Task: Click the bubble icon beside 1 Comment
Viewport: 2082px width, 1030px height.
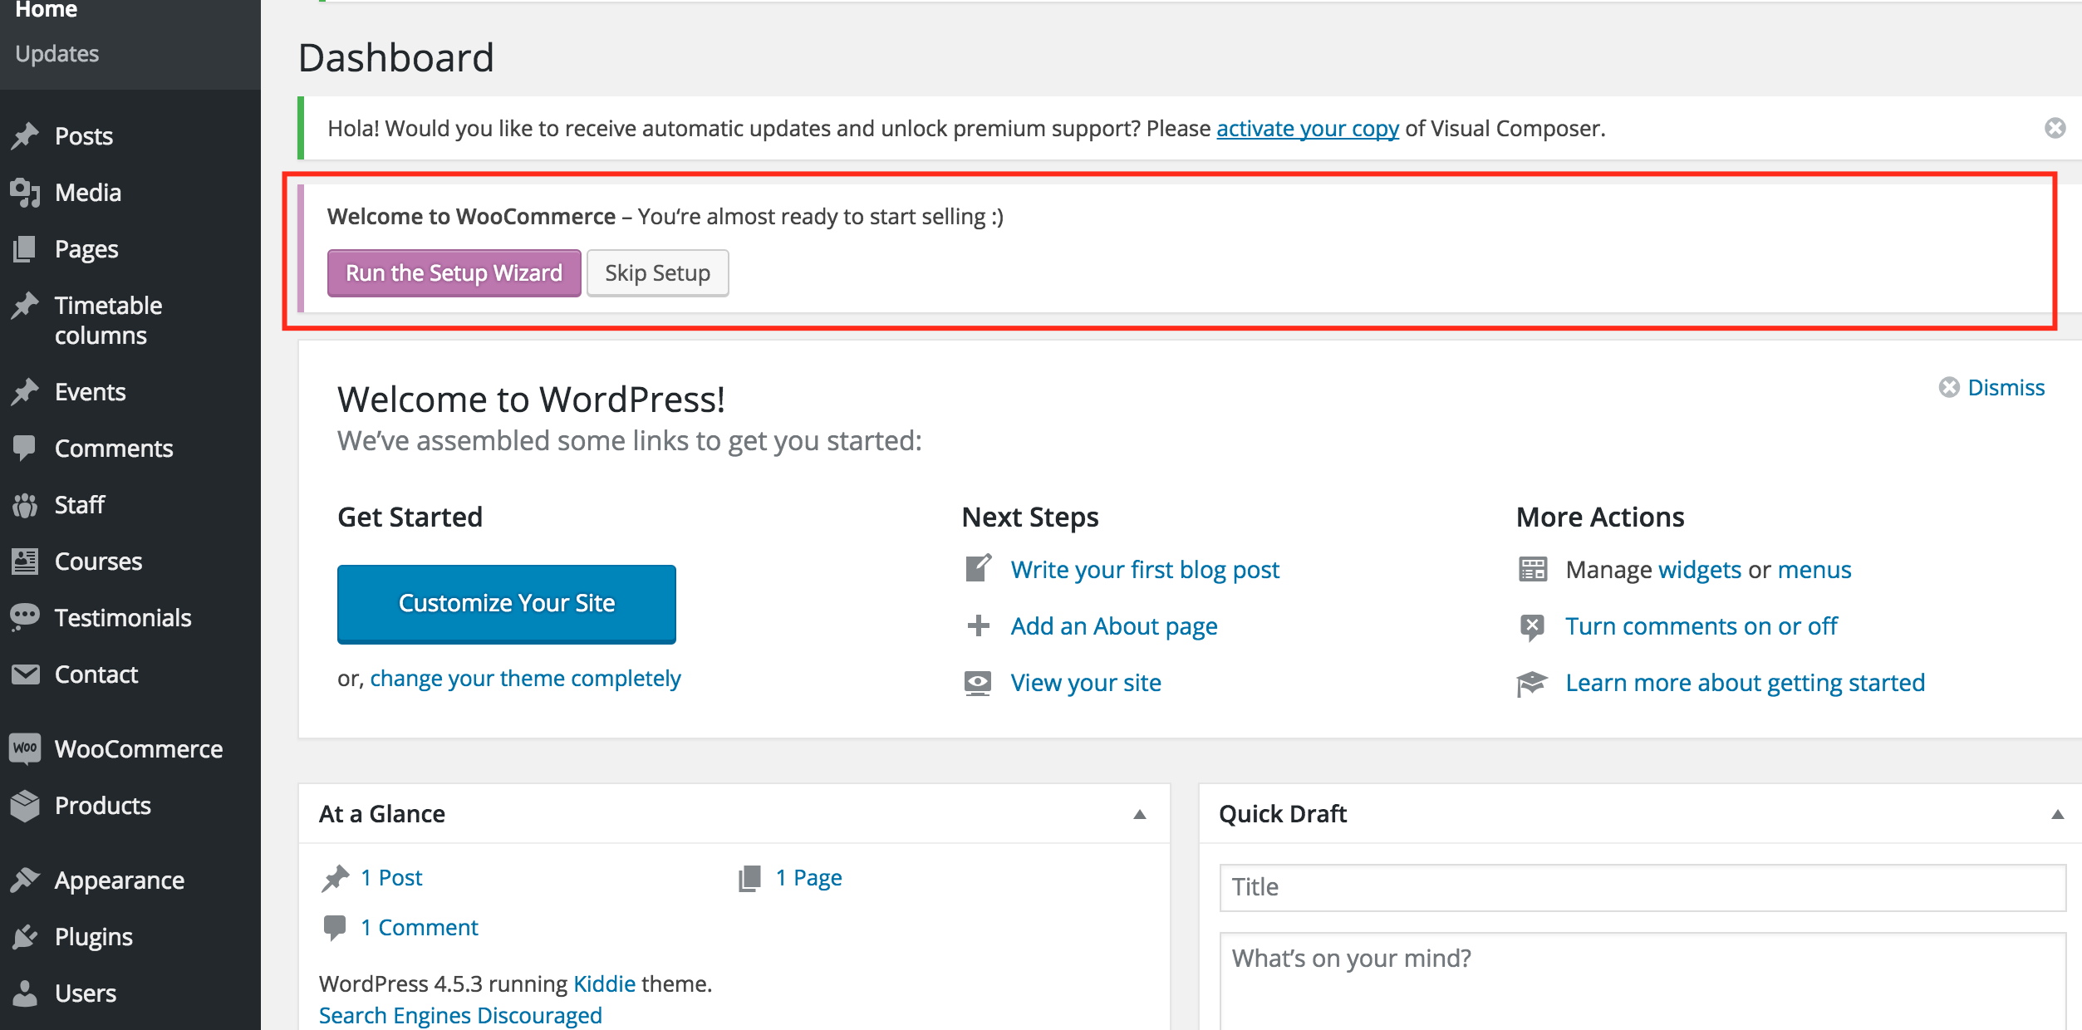Action: click(x=335, y=928)
